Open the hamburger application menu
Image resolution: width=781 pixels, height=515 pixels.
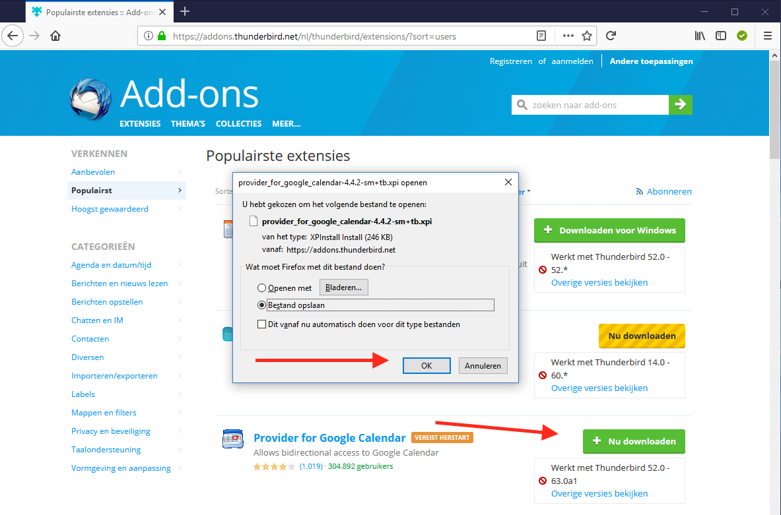(767, 36)
